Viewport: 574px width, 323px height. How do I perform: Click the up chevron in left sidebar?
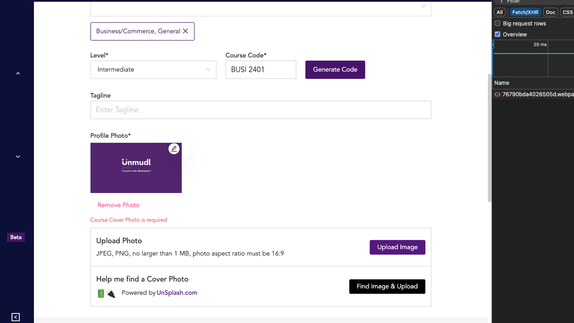coord(18,73)
